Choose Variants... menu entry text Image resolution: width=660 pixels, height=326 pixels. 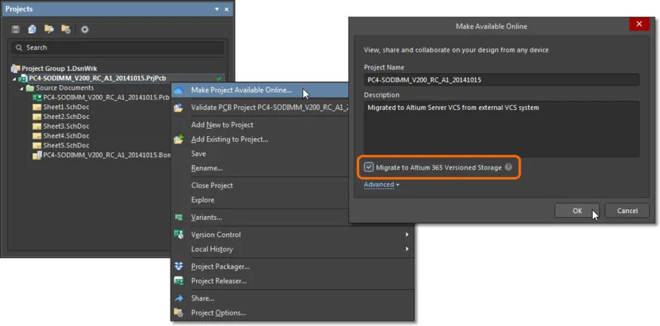point(207,218)
